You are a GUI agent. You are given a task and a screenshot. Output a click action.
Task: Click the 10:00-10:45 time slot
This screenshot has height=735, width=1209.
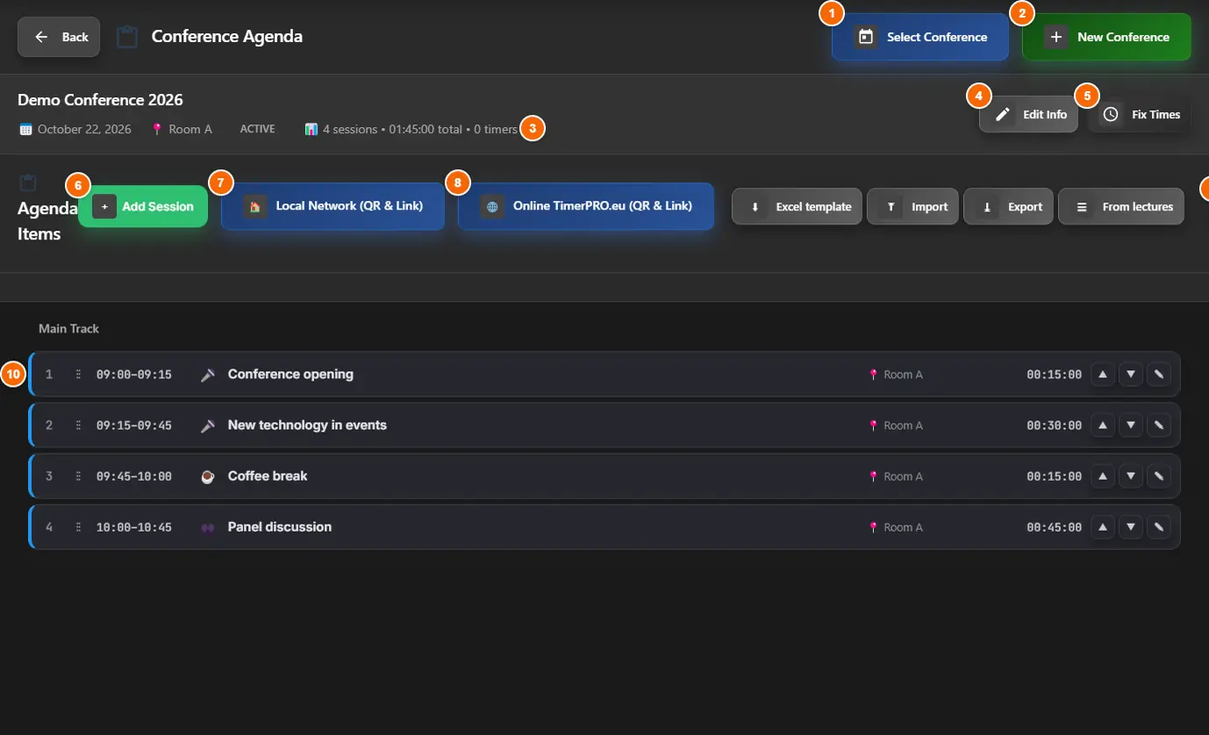(x=134, y=527)
